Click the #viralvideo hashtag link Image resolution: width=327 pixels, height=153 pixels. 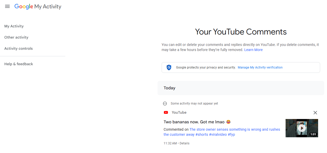pos(218,134)
